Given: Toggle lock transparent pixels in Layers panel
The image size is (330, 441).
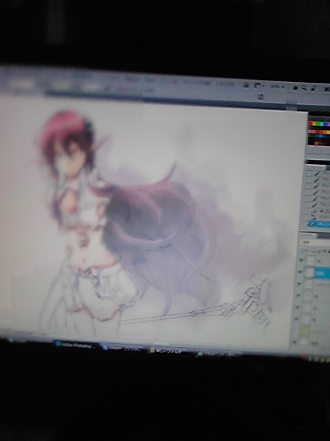Looking at the screenshot, I should (x=313, y=251).
